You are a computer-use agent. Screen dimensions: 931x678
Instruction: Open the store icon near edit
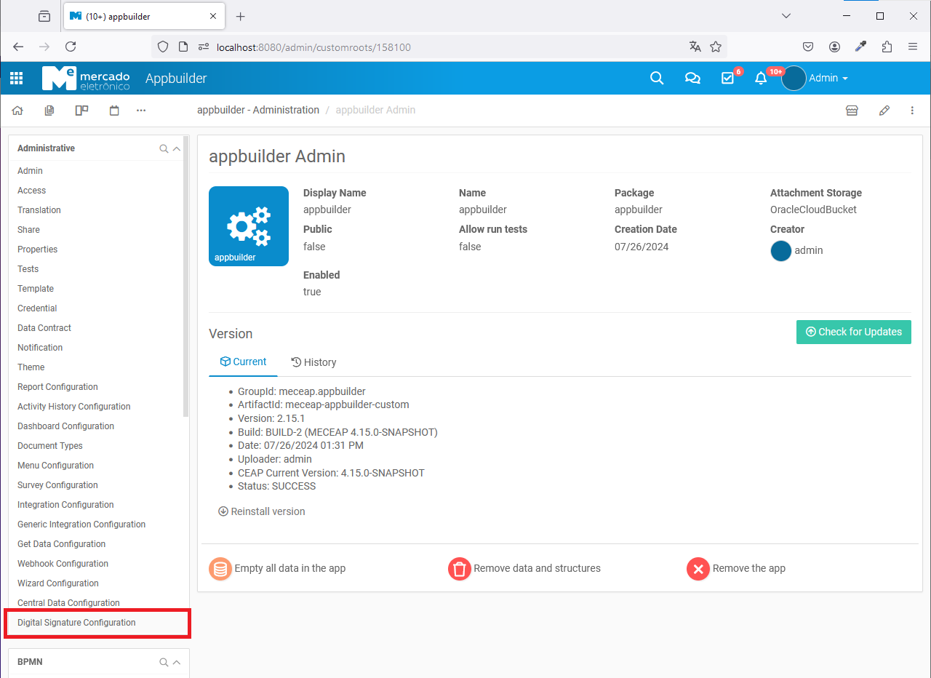pos(852,111)
